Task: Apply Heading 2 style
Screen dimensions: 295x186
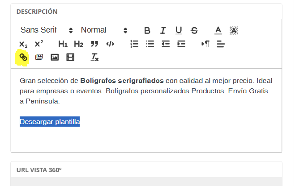Action: (79, 44)
